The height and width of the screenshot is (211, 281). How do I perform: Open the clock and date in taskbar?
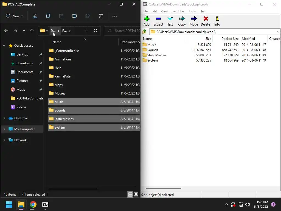coord(261,204)
